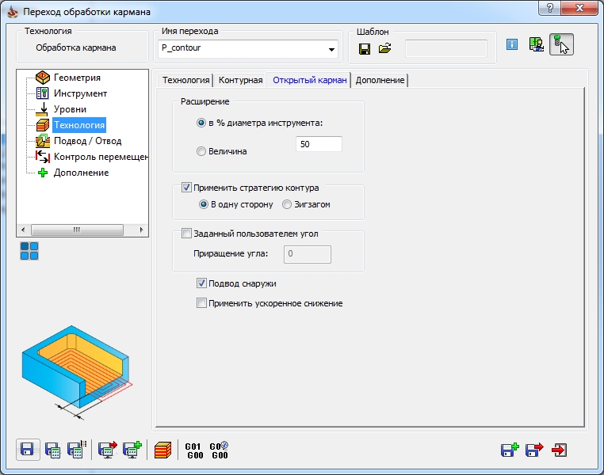Click the monitor icon with green plus
Viewport: 604px width, 475px height.
tap(132, 449)
